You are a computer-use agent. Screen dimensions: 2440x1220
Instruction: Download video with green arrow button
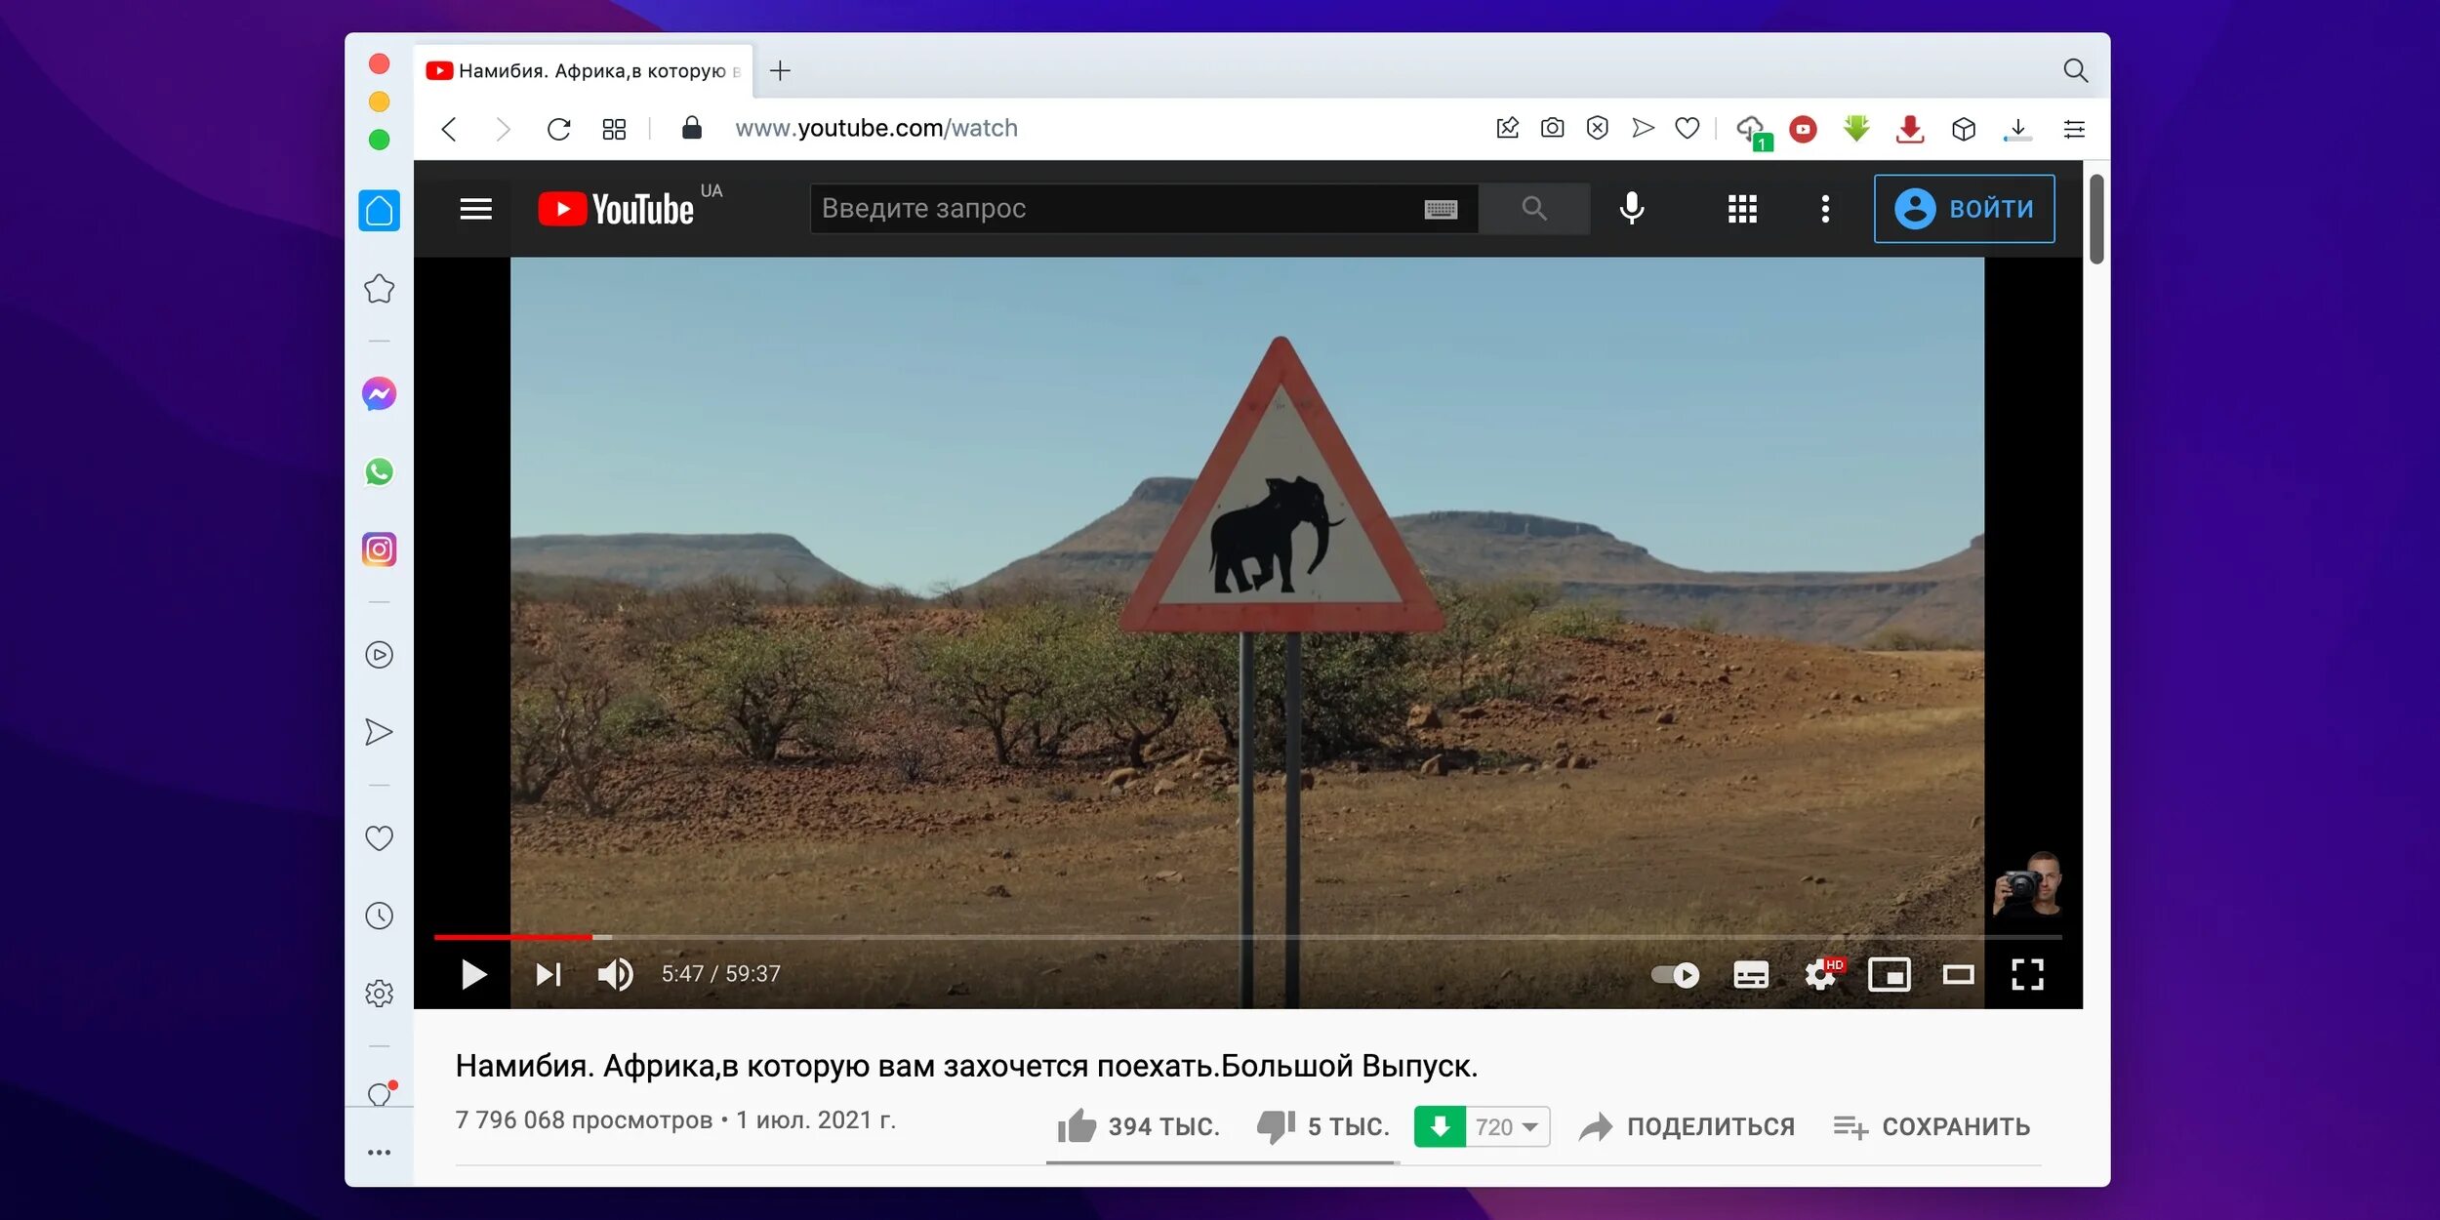[1440, 1126]
